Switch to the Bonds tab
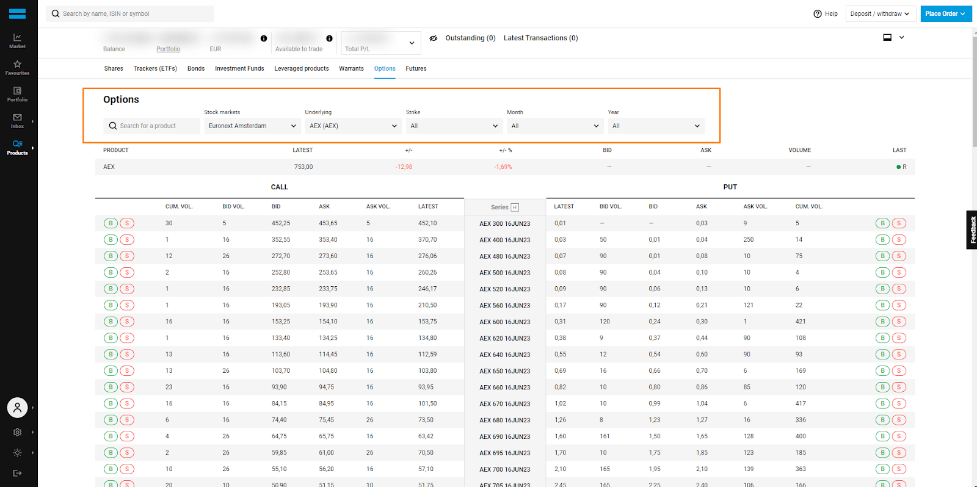This screenshot has height=487, width=977. 196,68
